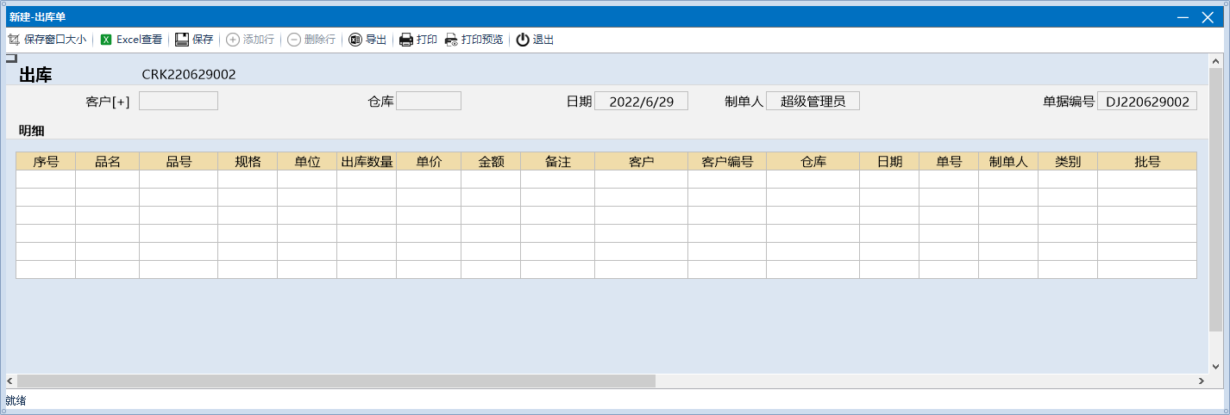Save the outbound order with the floppy icon
1230x415 pixels.
(182, 40)
